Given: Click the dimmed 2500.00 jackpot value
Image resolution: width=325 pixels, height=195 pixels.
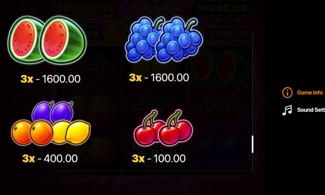Looking at the screenshot, I should tap(228, 33).
